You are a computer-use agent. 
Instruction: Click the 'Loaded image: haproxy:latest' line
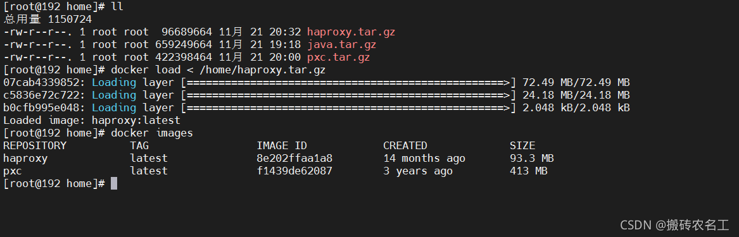(x=91, y=121)
